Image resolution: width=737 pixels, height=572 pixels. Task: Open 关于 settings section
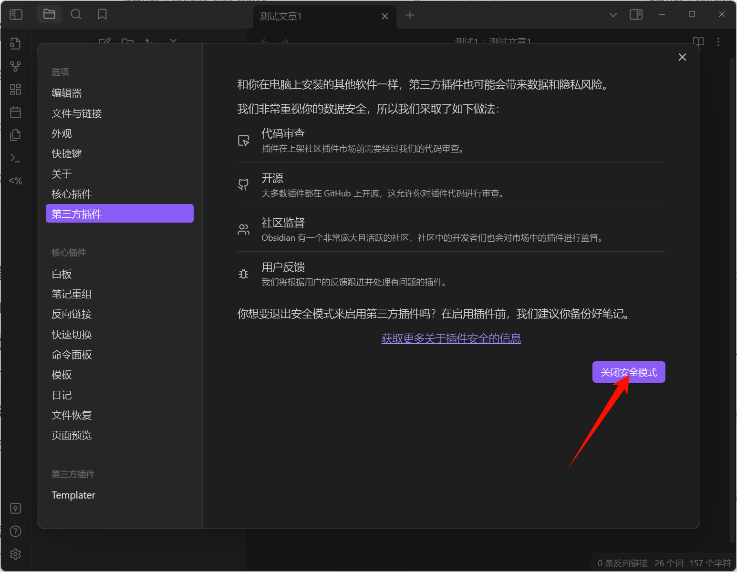[x=120, y=174]
